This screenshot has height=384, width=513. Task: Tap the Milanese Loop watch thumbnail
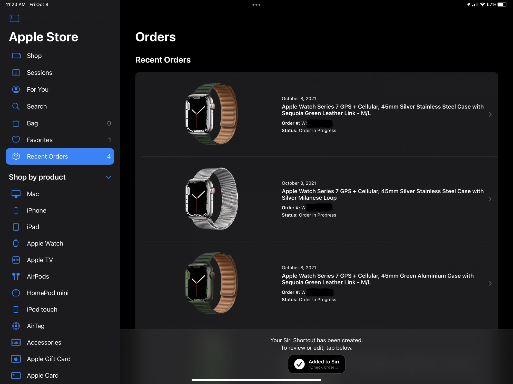pos(212,199)
